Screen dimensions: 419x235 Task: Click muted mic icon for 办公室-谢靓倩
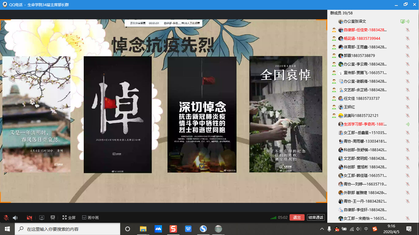click(408, 81)
